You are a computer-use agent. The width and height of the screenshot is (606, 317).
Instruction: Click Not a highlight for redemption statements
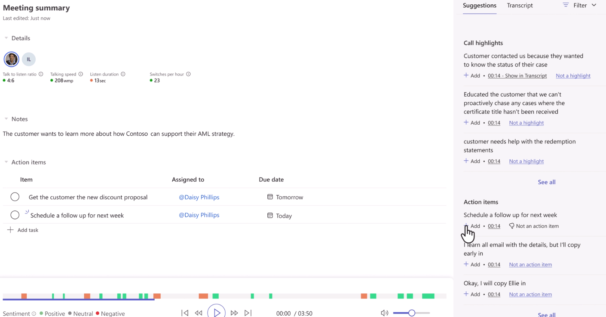click(x=526, y=161)
